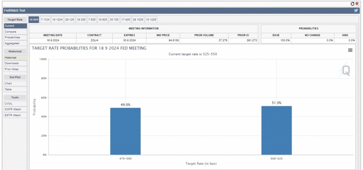View Prior Hikes page
The height and width of the screenshot is (170, 363).
12,69
